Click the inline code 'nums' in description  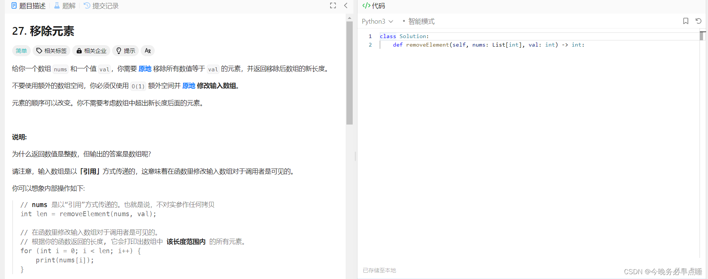60,69
